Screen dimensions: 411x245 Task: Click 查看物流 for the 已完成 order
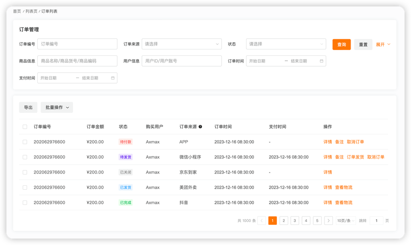[x=344, y=203]
